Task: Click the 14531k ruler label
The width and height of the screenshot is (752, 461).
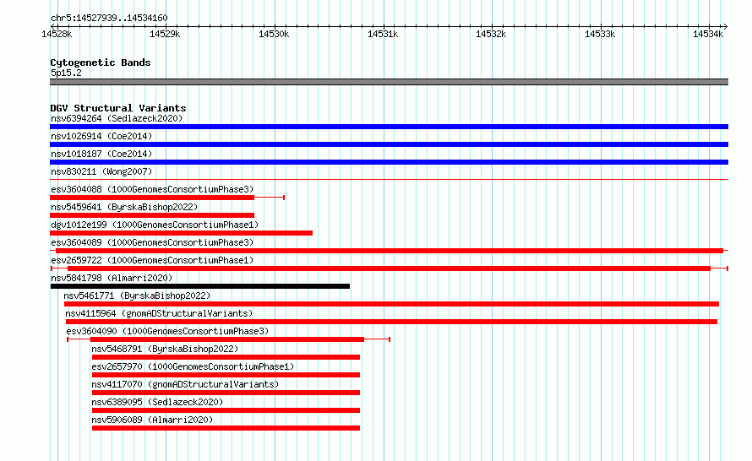Action: [x=383, y=34]
